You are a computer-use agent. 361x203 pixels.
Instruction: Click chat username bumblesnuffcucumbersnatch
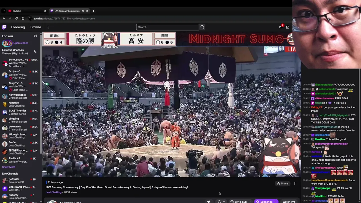(x=329, y=180)
